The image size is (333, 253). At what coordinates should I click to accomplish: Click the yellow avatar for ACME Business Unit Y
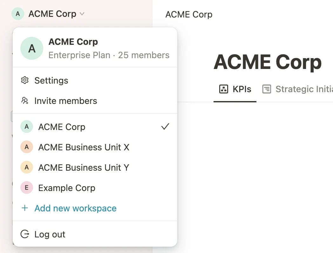[27, 167]
